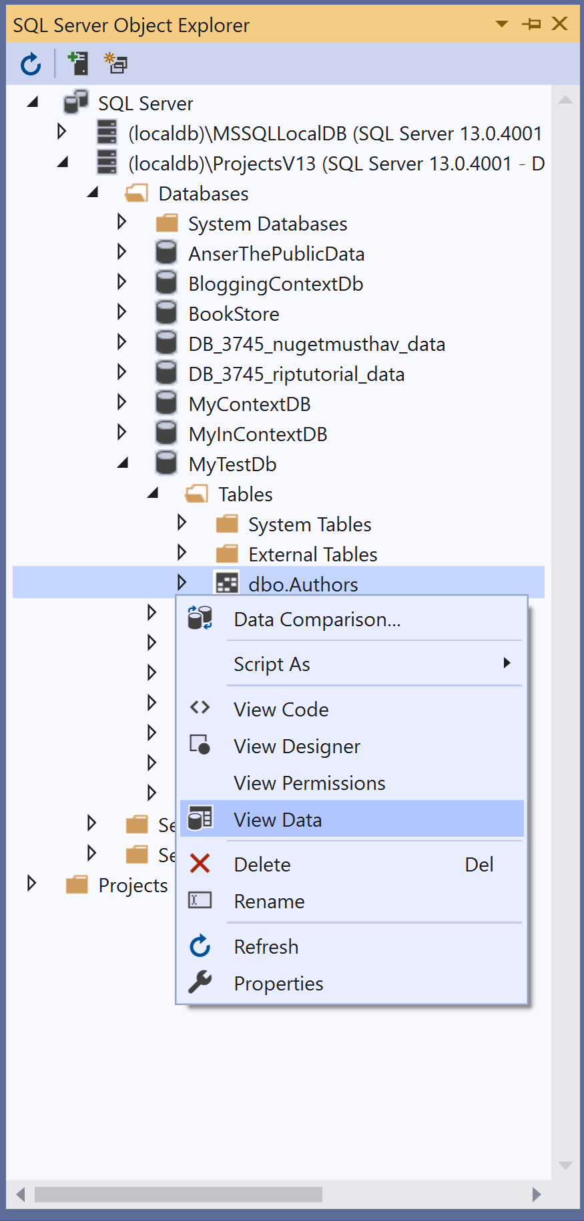
Task: Click the System Tables folder icon
Action: pos(227,523)
